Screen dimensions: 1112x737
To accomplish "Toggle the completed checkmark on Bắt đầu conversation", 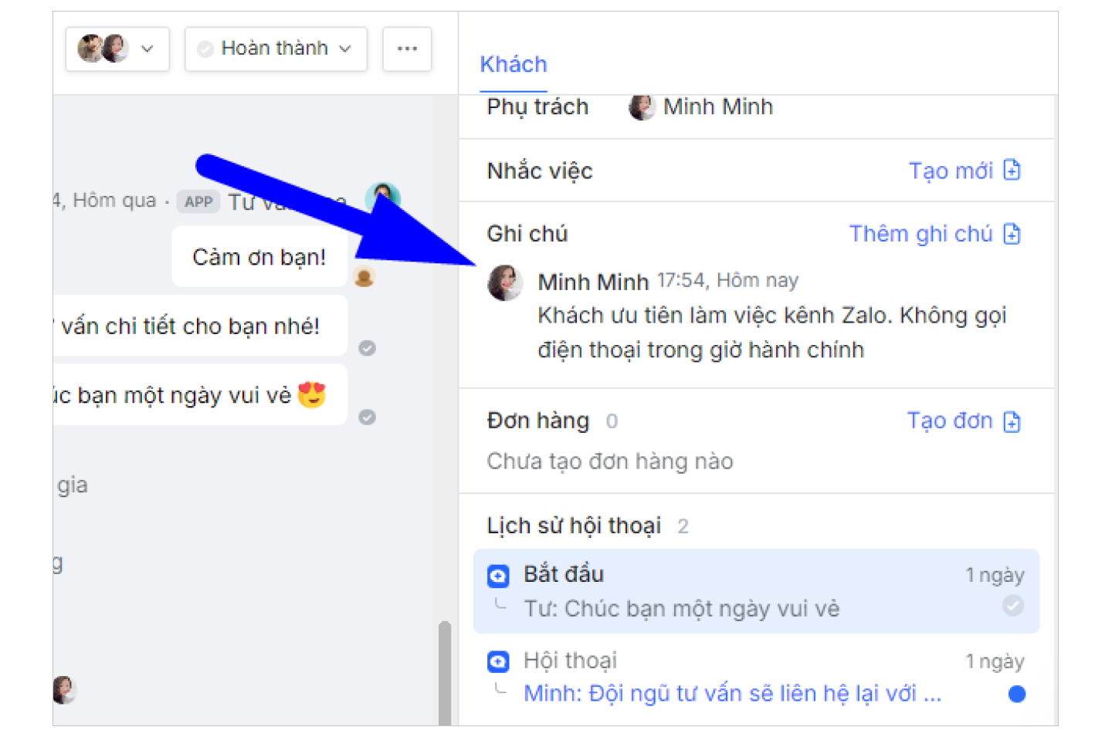I will click(x=1013, y=606).
